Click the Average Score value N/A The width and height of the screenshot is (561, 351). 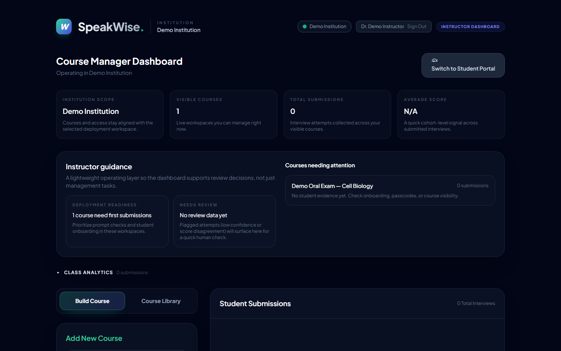tap(411, 112)
